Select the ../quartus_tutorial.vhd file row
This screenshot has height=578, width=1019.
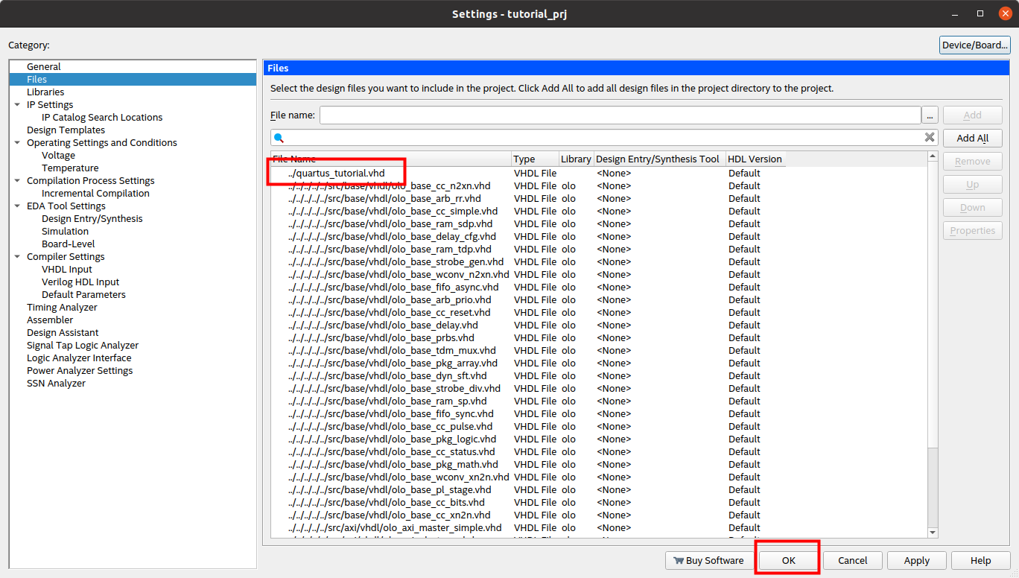coord(599,174)
